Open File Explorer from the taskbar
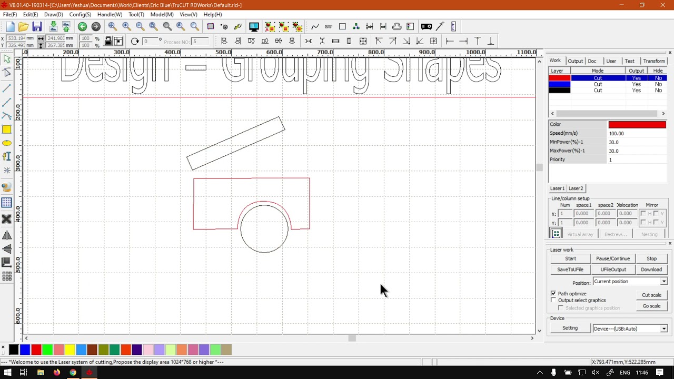 pos(41,373)
